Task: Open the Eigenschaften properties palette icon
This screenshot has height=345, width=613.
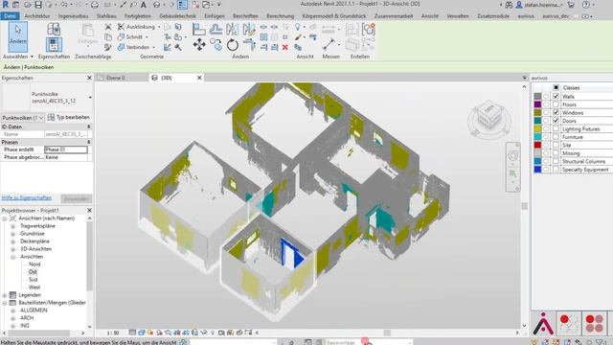Action: 54,45
